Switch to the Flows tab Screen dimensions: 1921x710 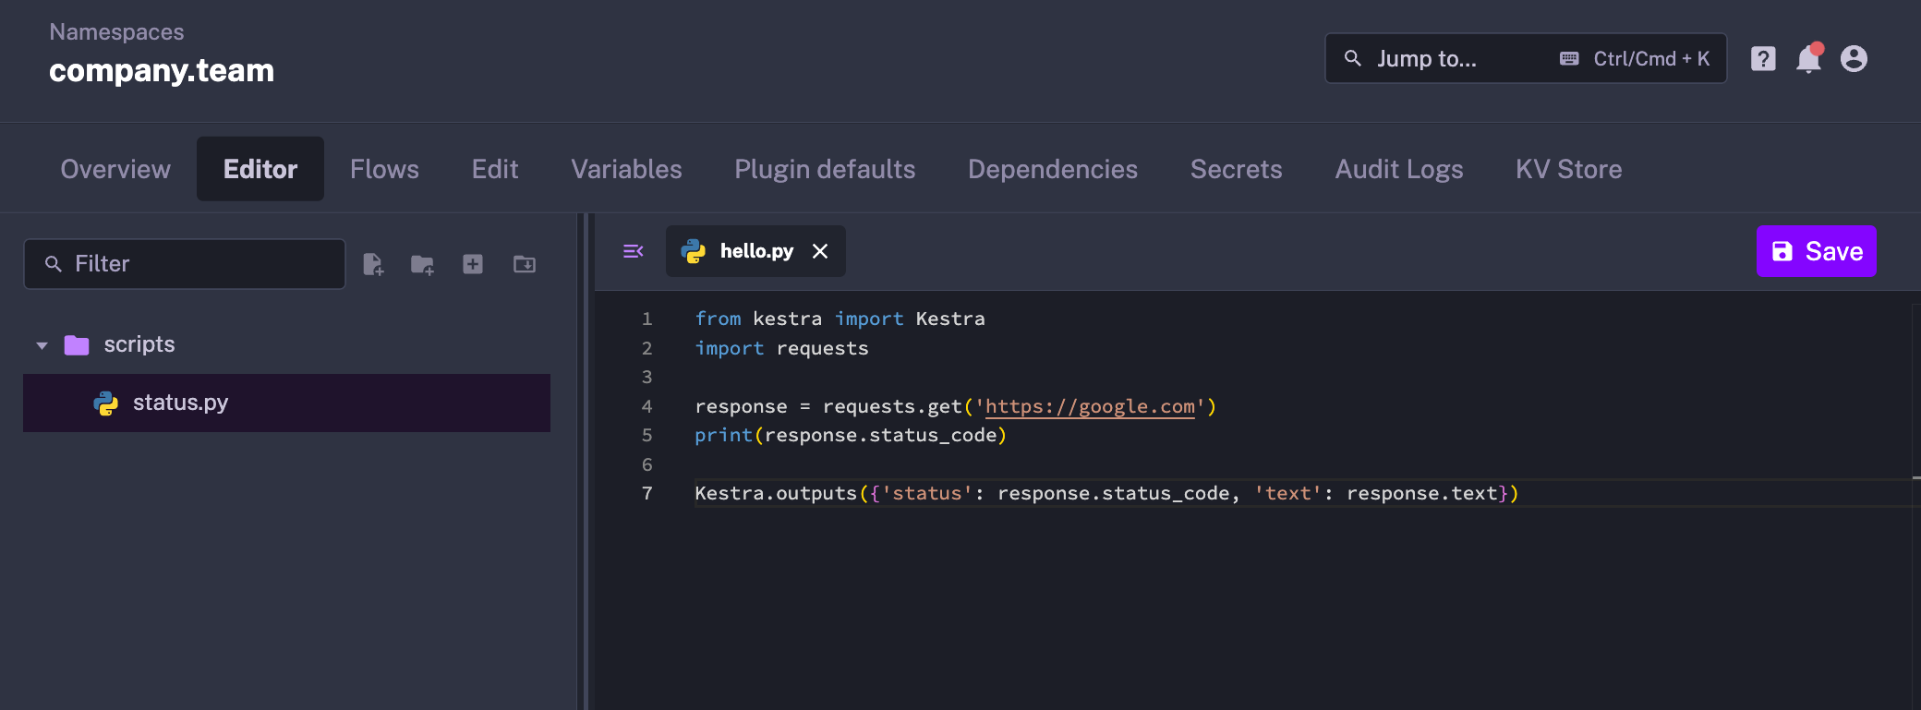tap(384, 169)
